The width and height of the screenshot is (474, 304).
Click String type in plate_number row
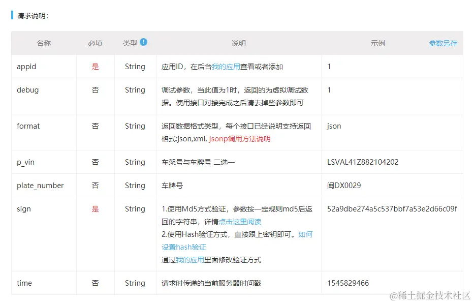(135, 186)
